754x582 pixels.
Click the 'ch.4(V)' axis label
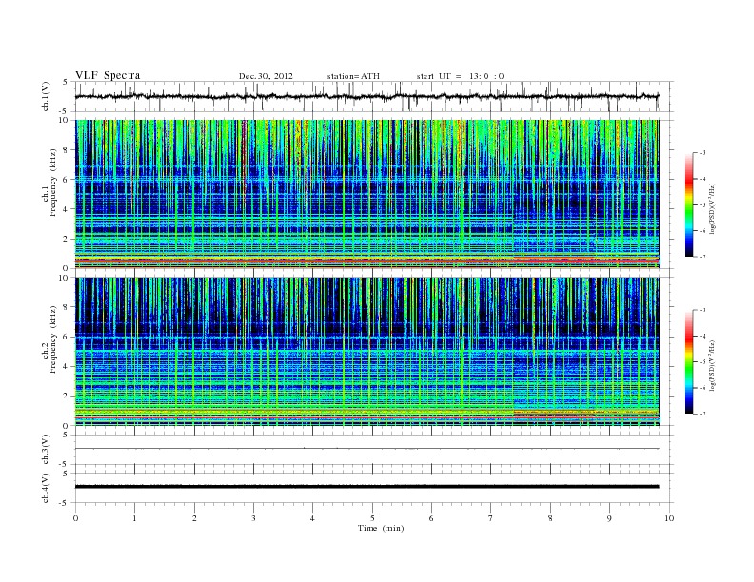46,488
